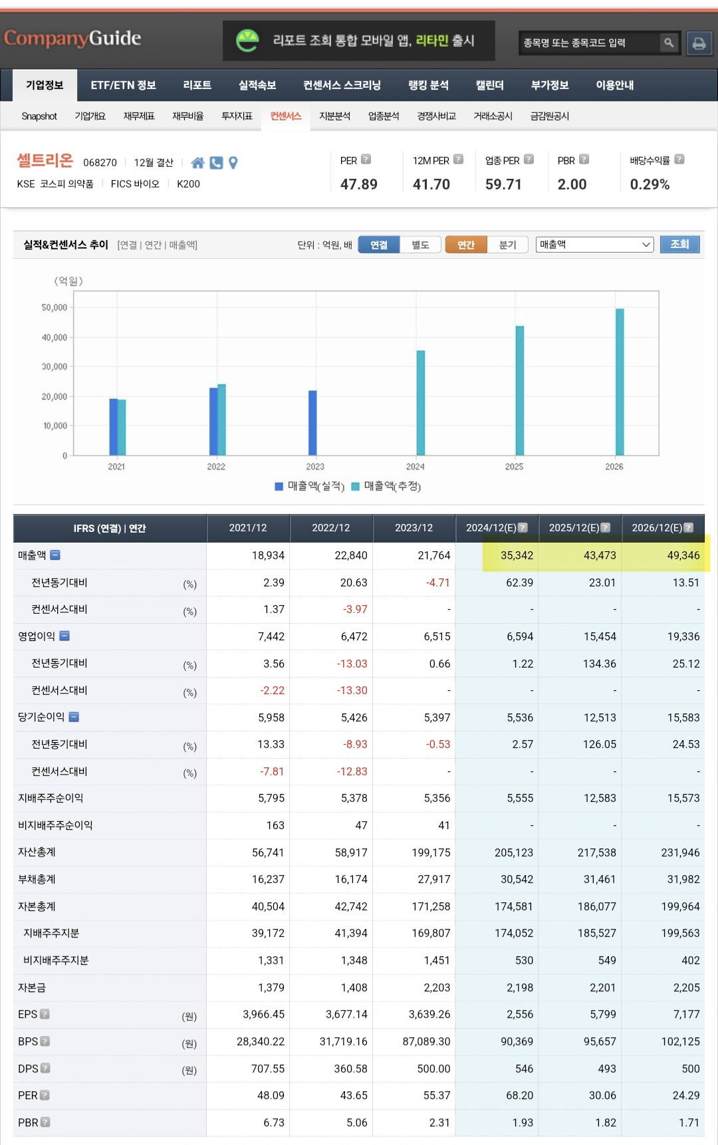The image size is (718, 1145).
Task: Switch to 별도 statement toggle
Action: pos(420,245)
